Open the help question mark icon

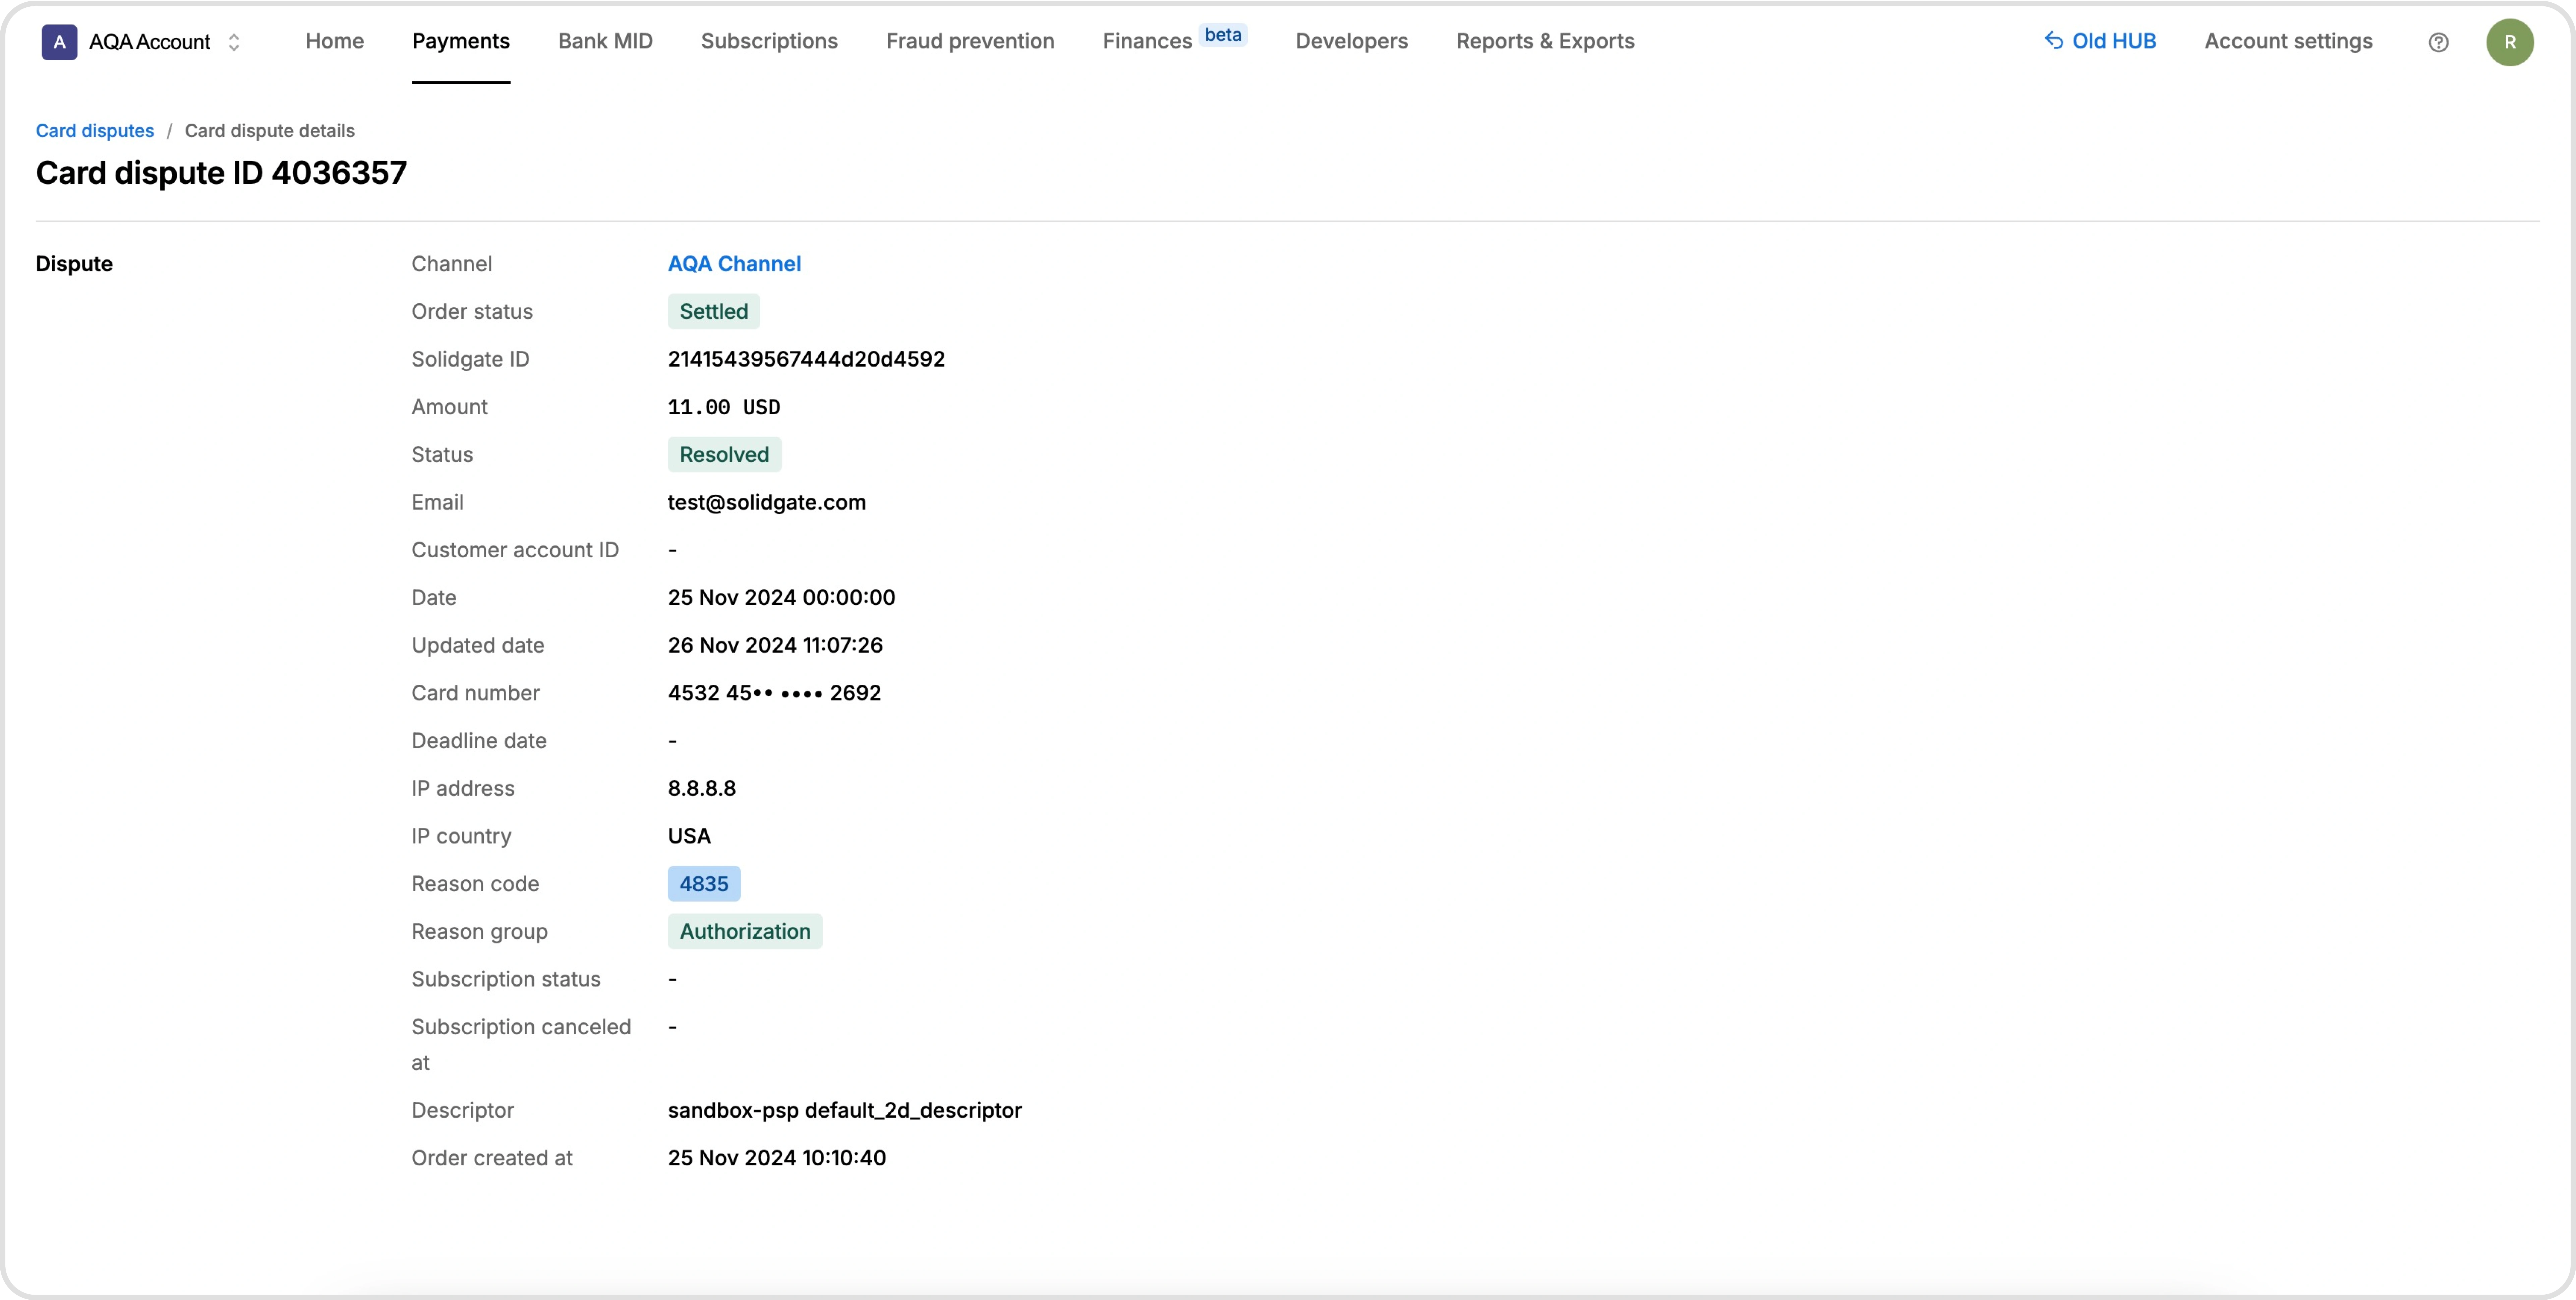coord(2438,42)
